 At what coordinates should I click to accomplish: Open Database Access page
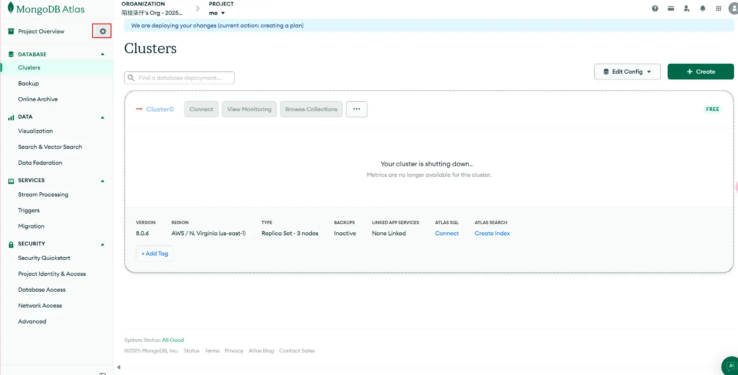coord(42,290)
